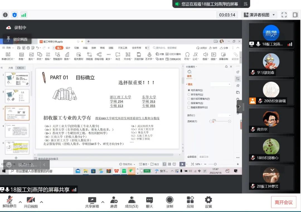This screenshot has width=301, height=212.
Task: Open the chat panel icon
Action: coord(149,200)
